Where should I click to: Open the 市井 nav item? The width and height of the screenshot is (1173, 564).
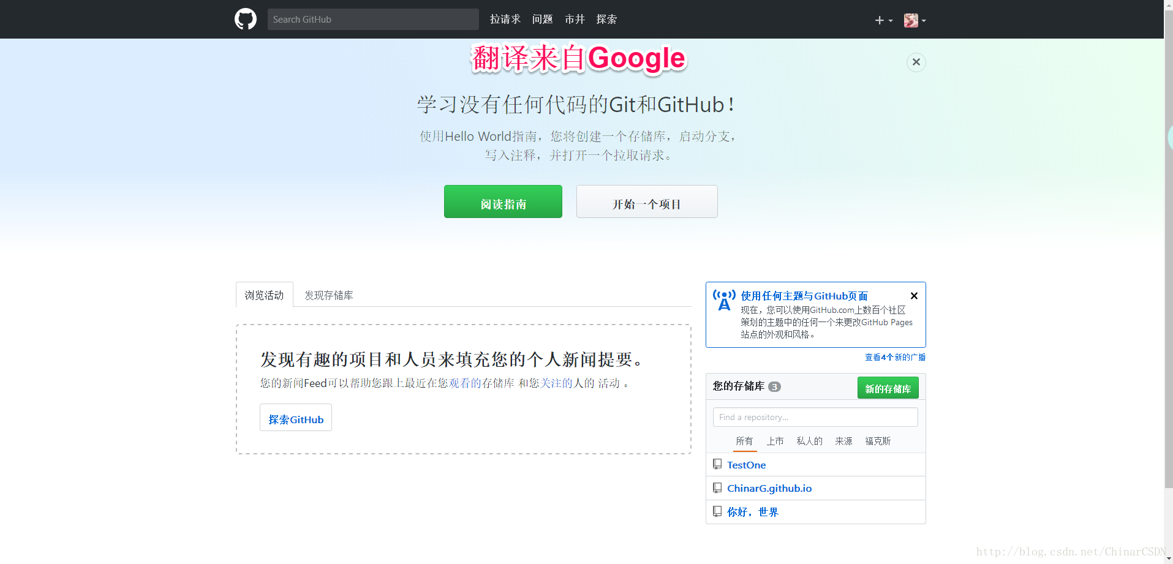point(575,20)
